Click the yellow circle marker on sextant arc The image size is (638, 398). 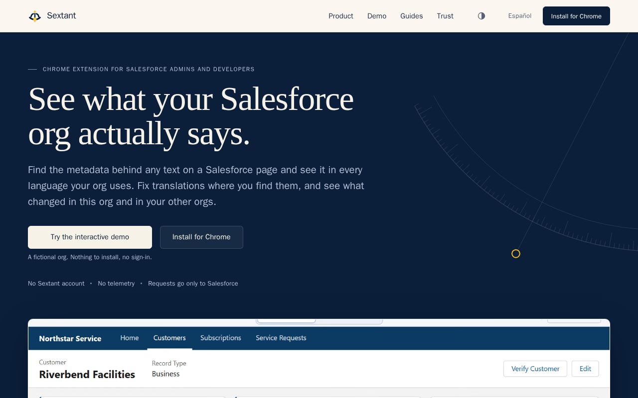click(516, 254)
